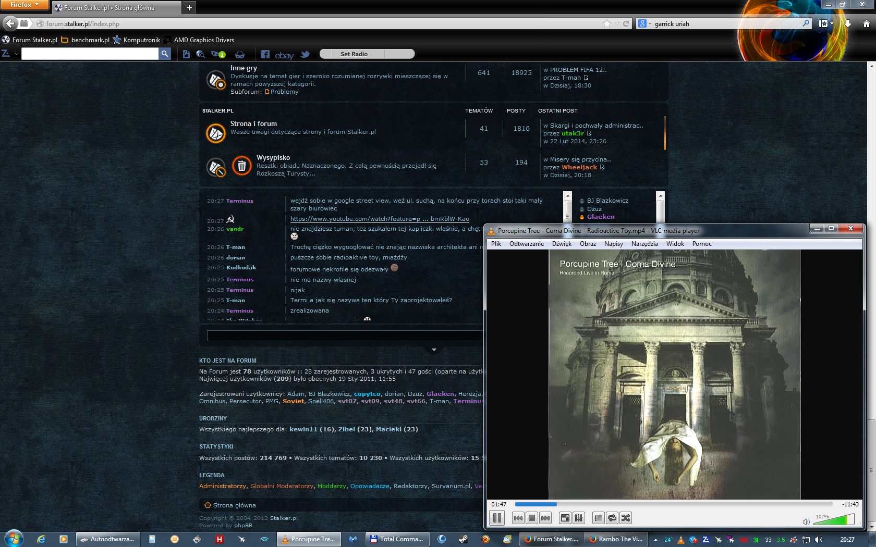Open Firefox bookmarks menu button

coord(826,23)
